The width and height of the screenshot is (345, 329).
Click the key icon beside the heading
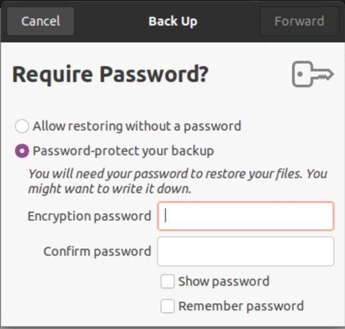(312, 74)
